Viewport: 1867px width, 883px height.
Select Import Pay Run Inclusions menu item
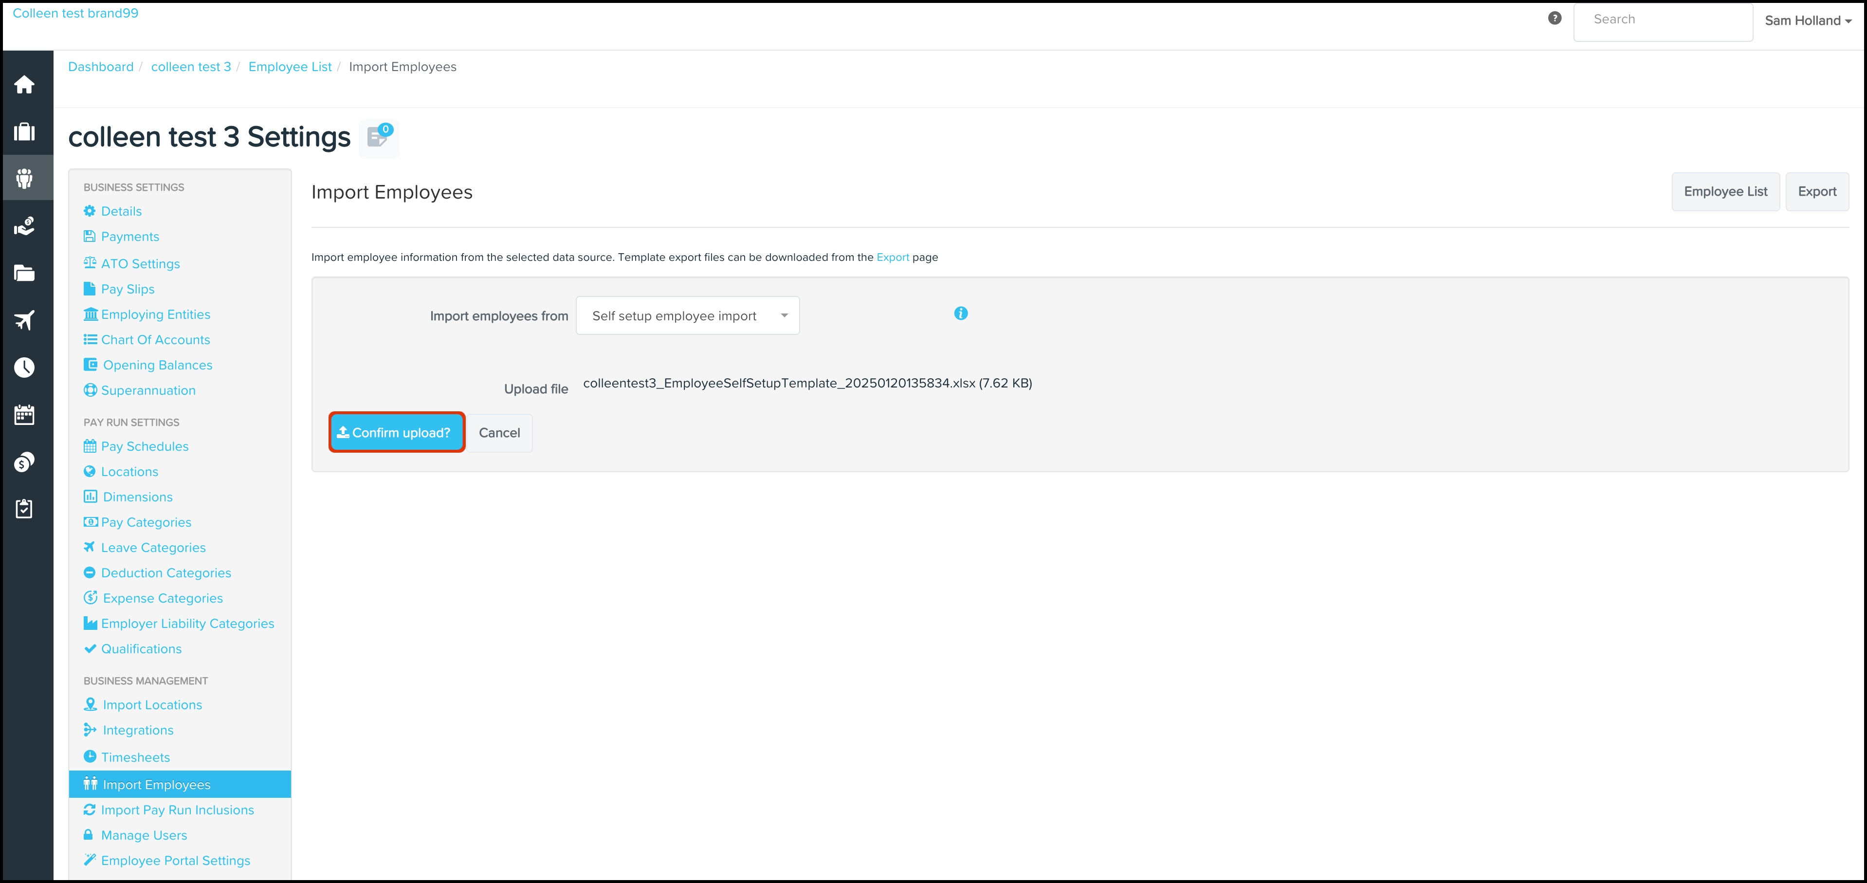click(177, 810)
